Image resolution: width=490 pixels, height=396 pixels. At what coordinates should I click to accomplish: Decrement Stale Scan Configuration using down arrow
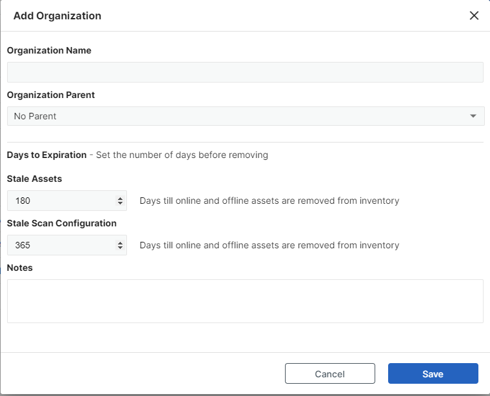[x=120, y=248]
